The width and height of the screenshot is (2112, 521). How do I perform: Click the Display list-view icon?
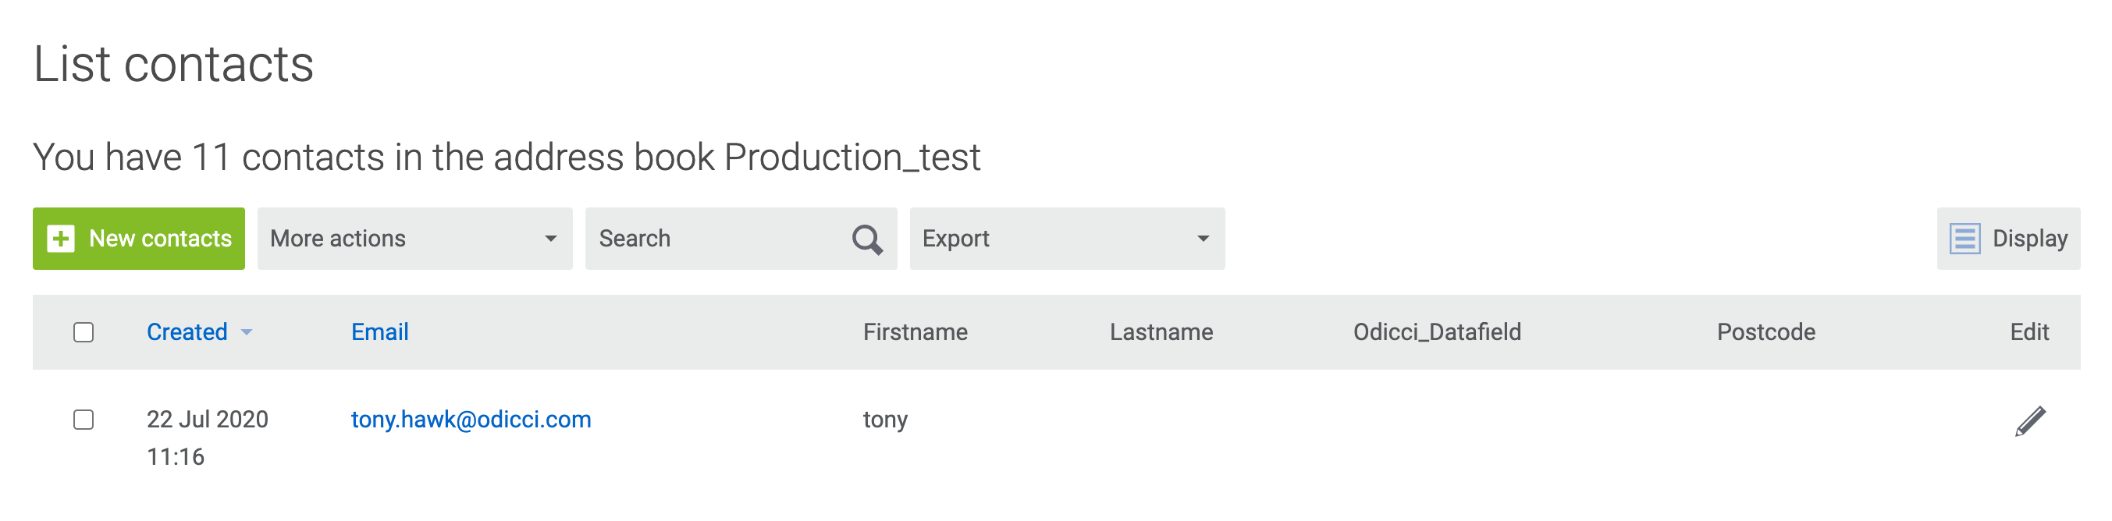pos(1964,239)
